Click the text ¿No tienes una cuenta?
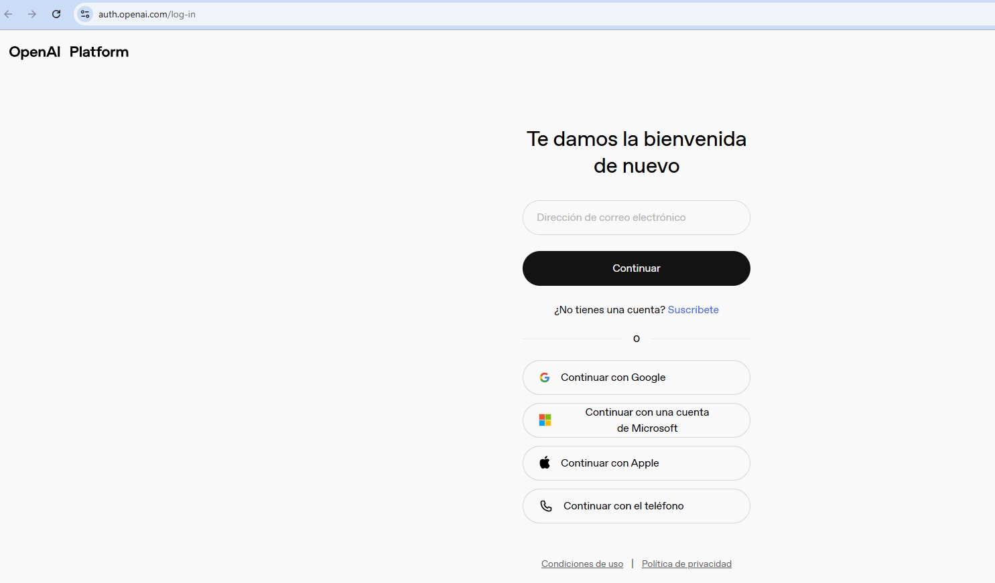 (x=610, y=310)
